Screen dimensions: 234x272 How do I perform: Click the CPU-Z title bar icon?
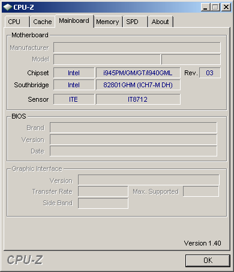pyautogui.click(x=8, y=7)
